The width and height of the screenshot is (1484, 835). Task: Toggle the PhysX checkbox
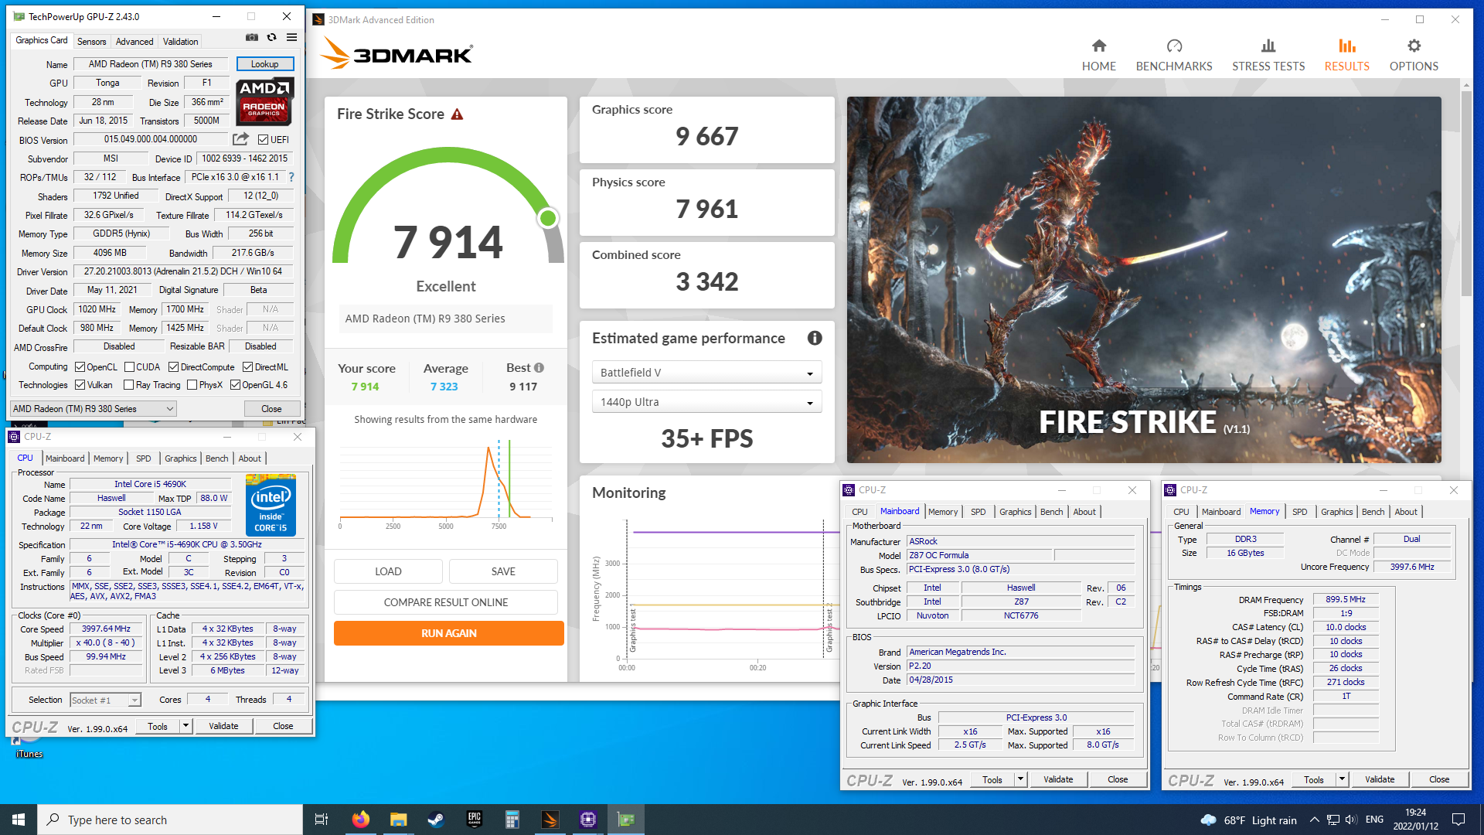[x=192, y=385]
